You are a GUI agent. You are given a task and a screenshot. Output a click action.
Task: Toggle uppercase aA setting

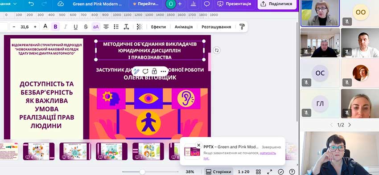(x=96, y=27)
